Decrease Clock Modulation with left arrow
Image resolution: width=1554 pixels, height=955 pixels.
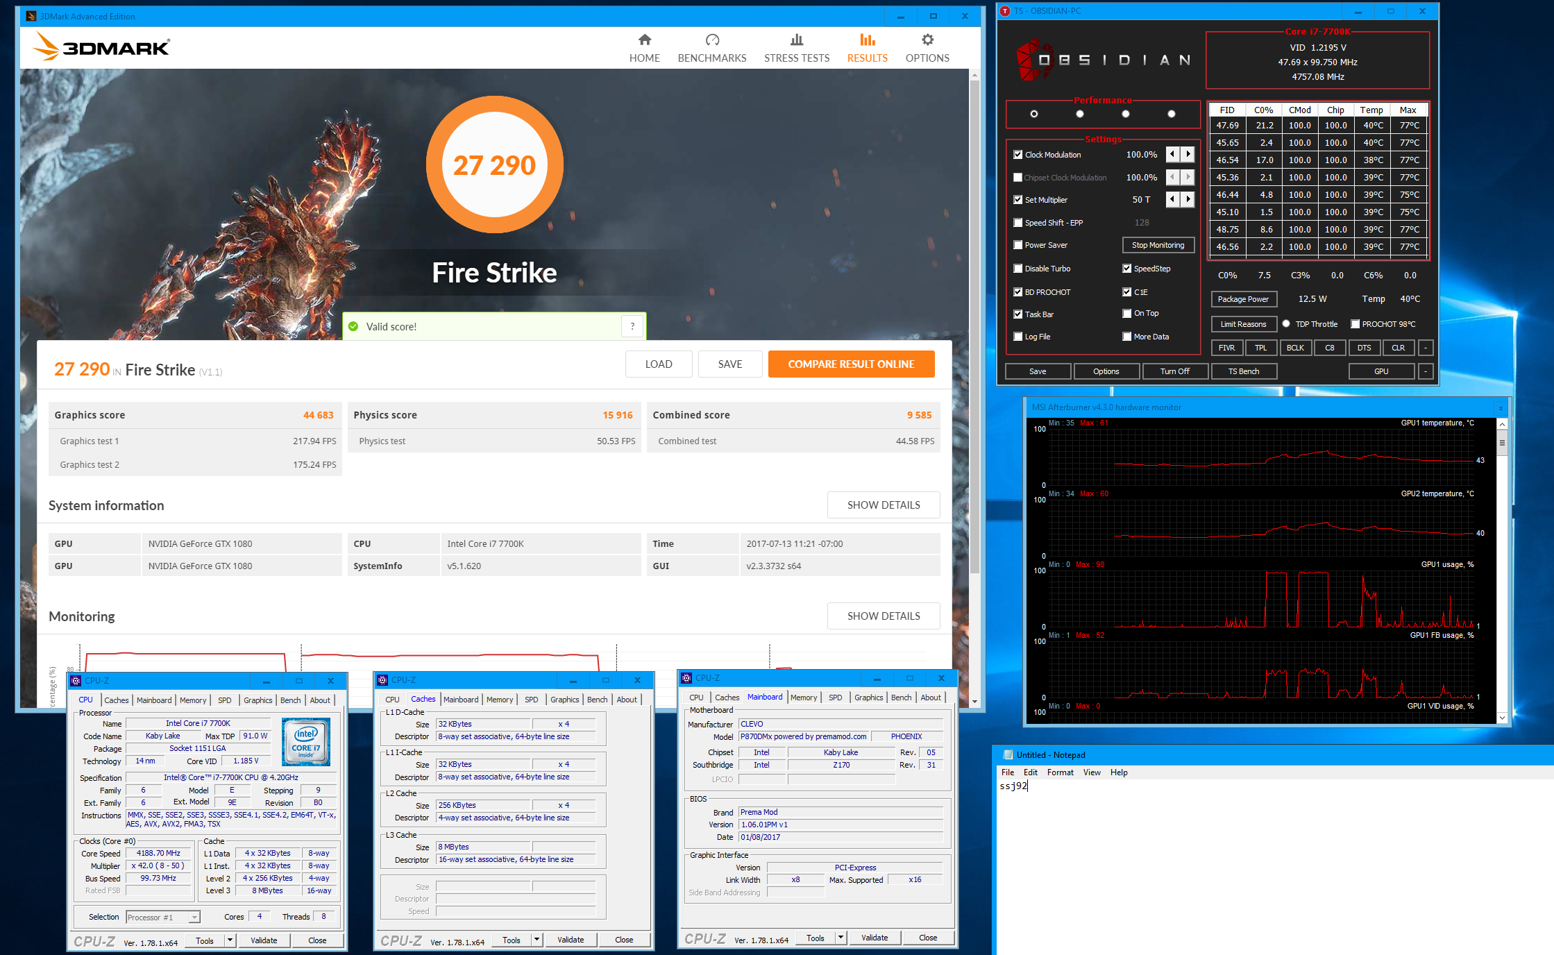(x=1172, y=154)
